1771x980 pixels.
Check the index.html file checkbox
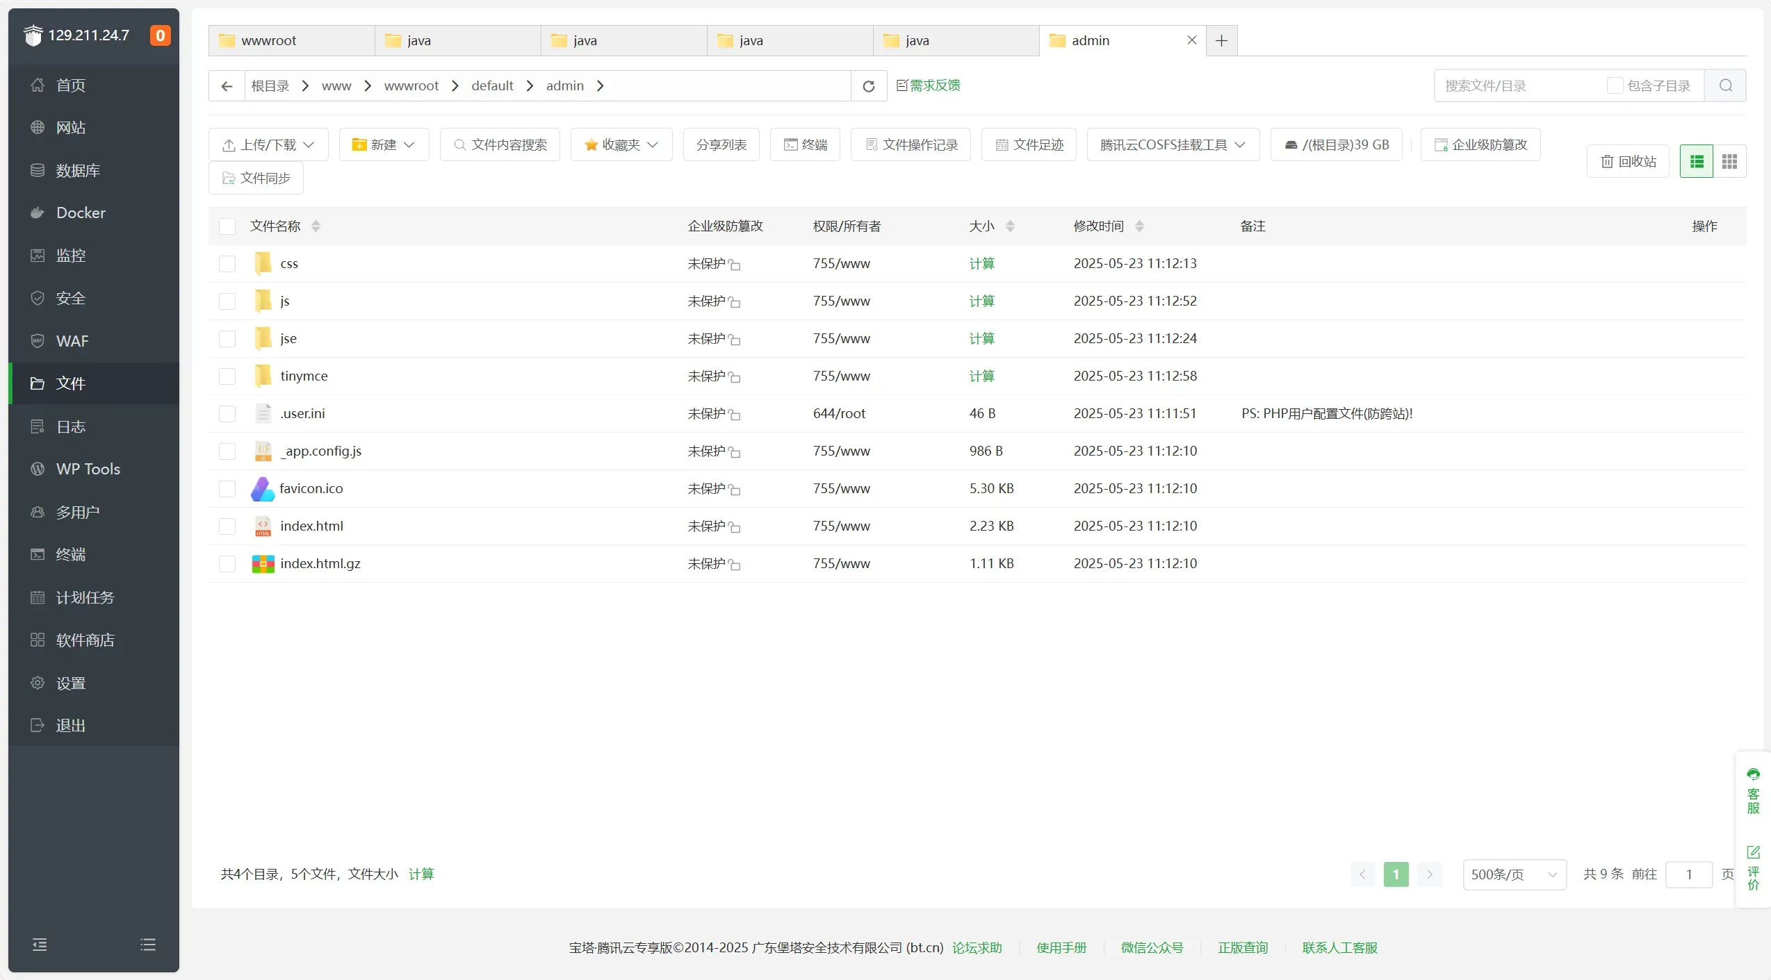click(227, 526)
